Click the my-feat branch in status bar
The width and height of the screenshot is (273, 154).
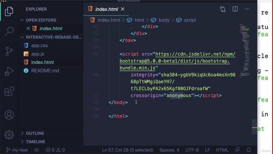coord(17,150)
